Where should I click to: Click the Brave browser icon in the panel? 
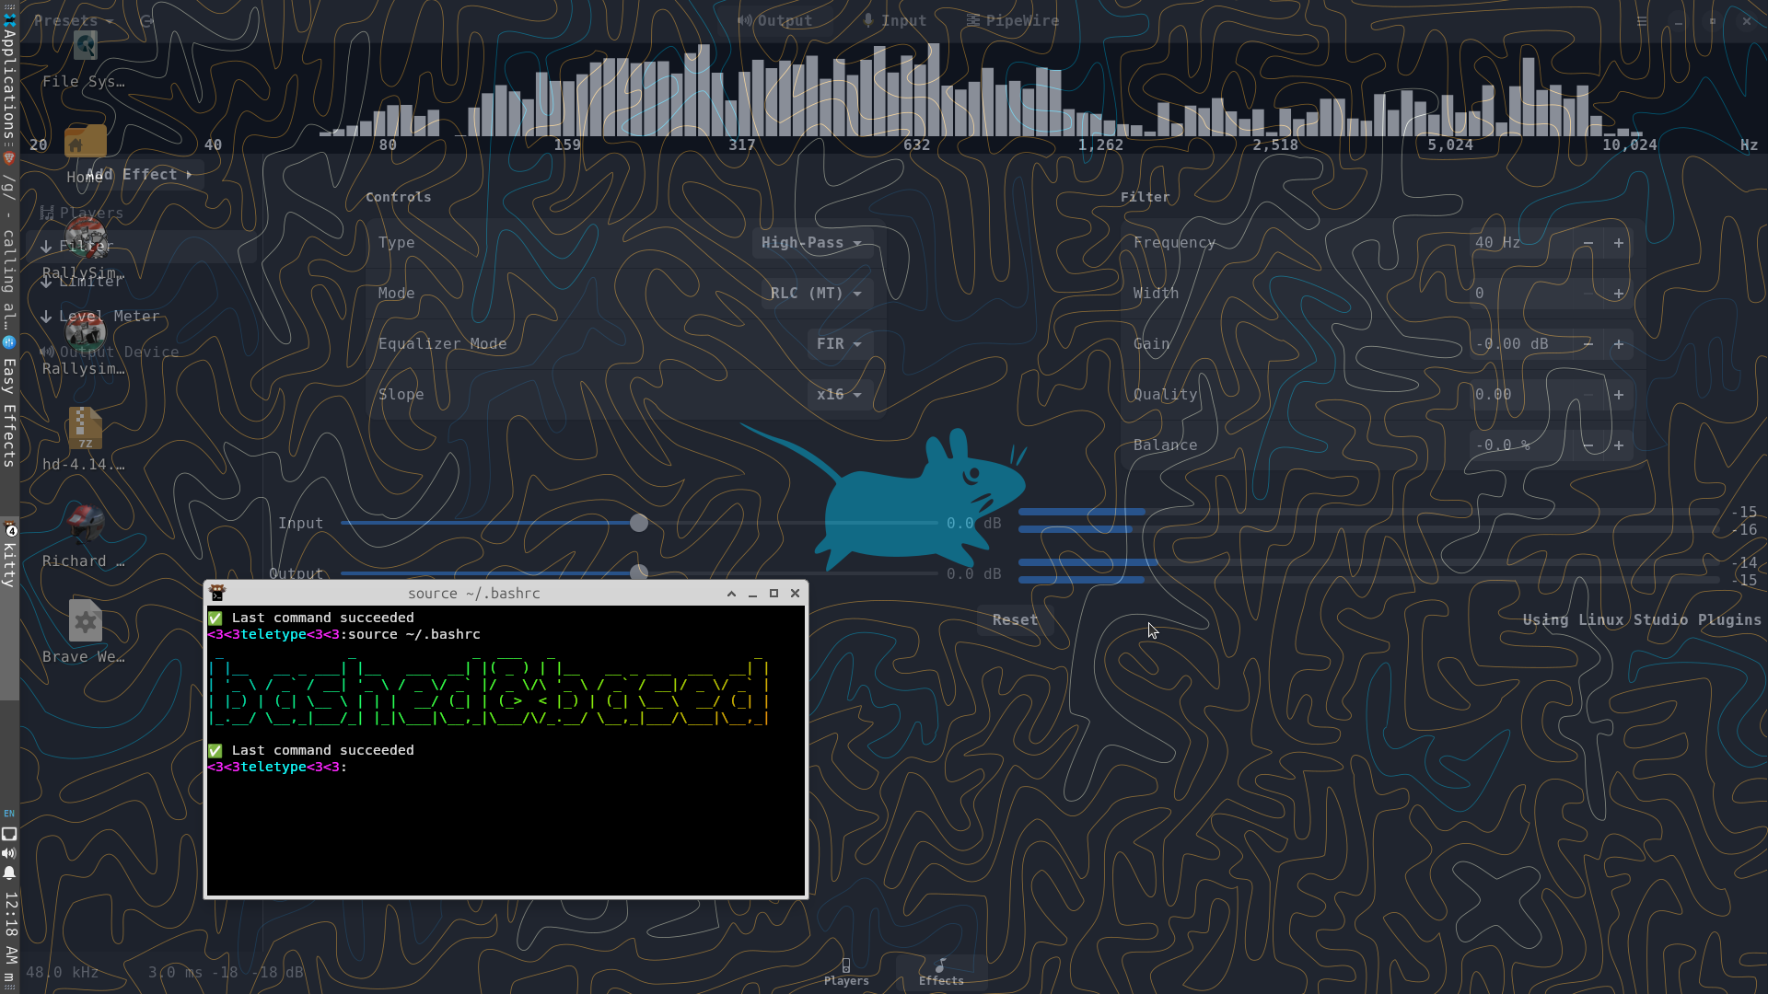click(x=9, y=157)
